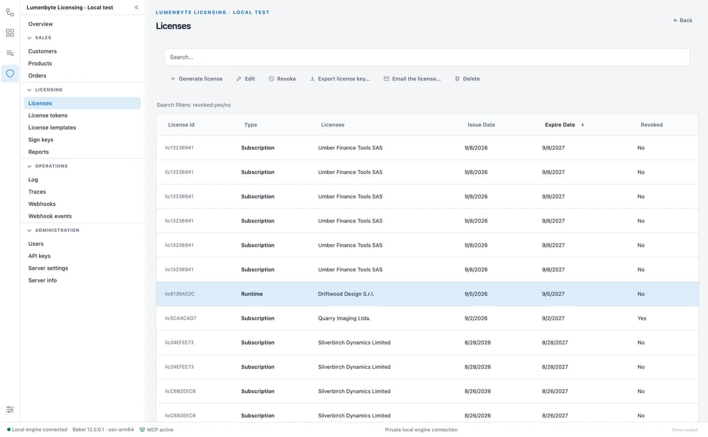Screen dimensions: 708x437
Task: Open the grid dashboard icon in left rail
Action: pos(10,33)
